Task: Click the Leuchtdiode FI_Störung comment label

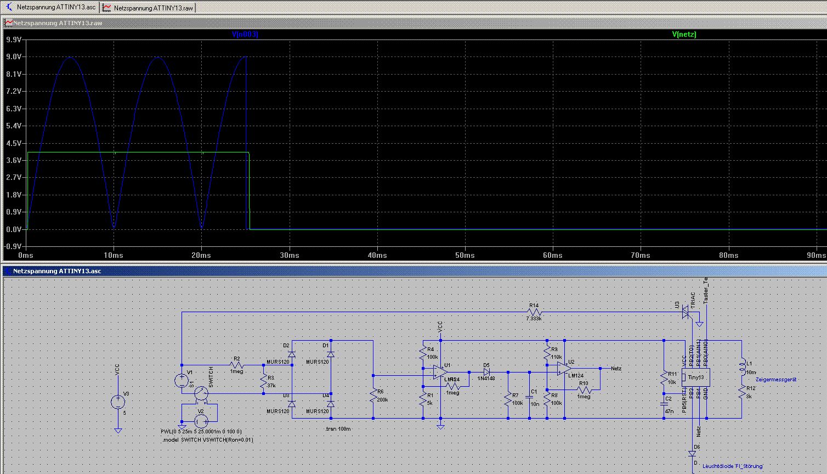Action: (732, 466)
